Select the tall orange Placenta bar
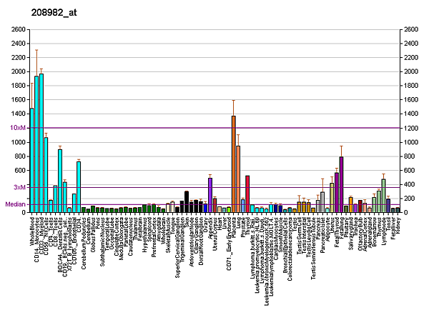Image resolution: width=429 pixels, height=310 pixels. click(x=233, y=164)
